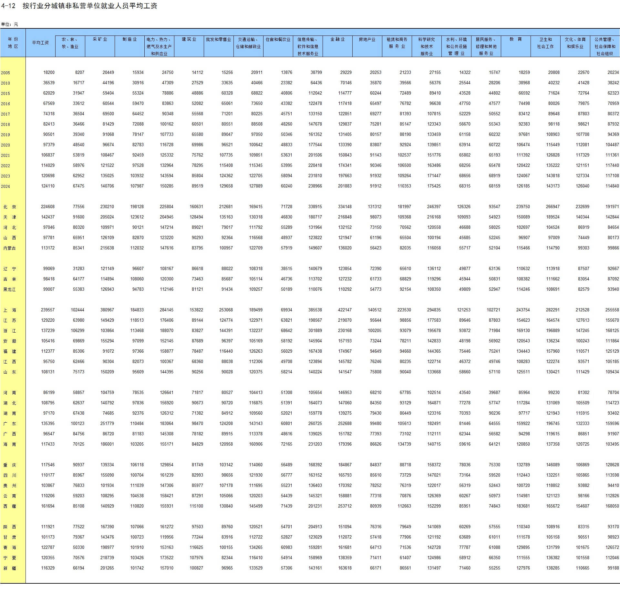Image resolution: width=620 pixels, height=594 pixels.
Task: Click the 2024 year row label
Action: 5,186
